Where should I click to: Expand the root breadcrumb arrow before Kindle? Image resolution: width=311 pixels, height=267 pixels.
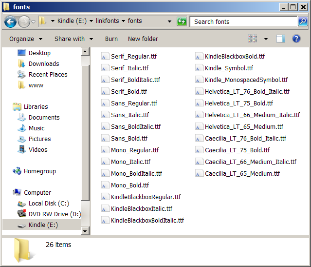click(x=53, y=21)
